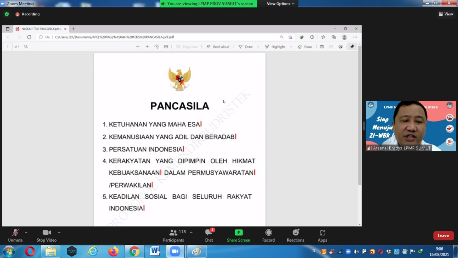This screenshot has height=258, width=458.
Task: Open the Windows Start button
Action: [x=9, y=252]
